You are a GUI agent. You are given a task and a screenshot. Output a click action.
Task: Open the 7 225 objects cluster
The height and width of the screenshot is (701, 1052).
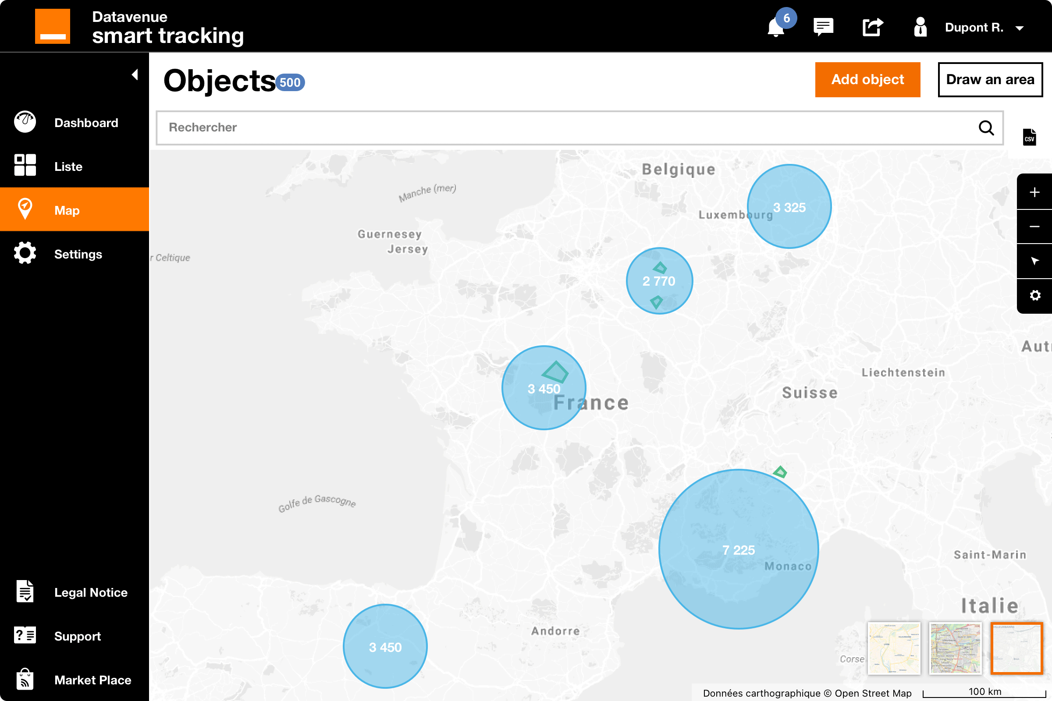pos(739,549)
